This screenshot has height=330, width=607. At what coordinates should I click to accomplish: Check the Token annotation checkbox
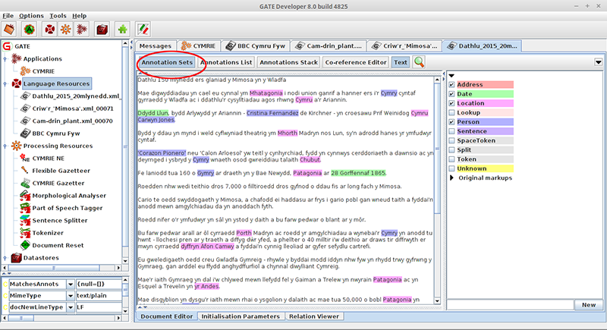click(451, 159)
